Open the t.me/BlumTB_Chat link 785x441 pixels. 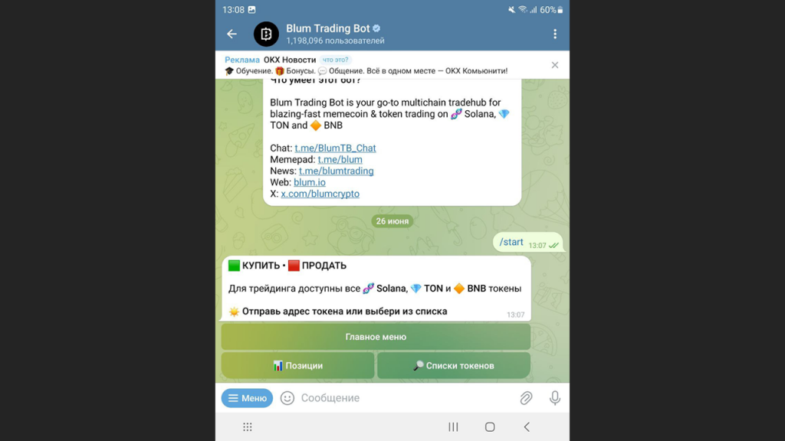coord(335,148)
